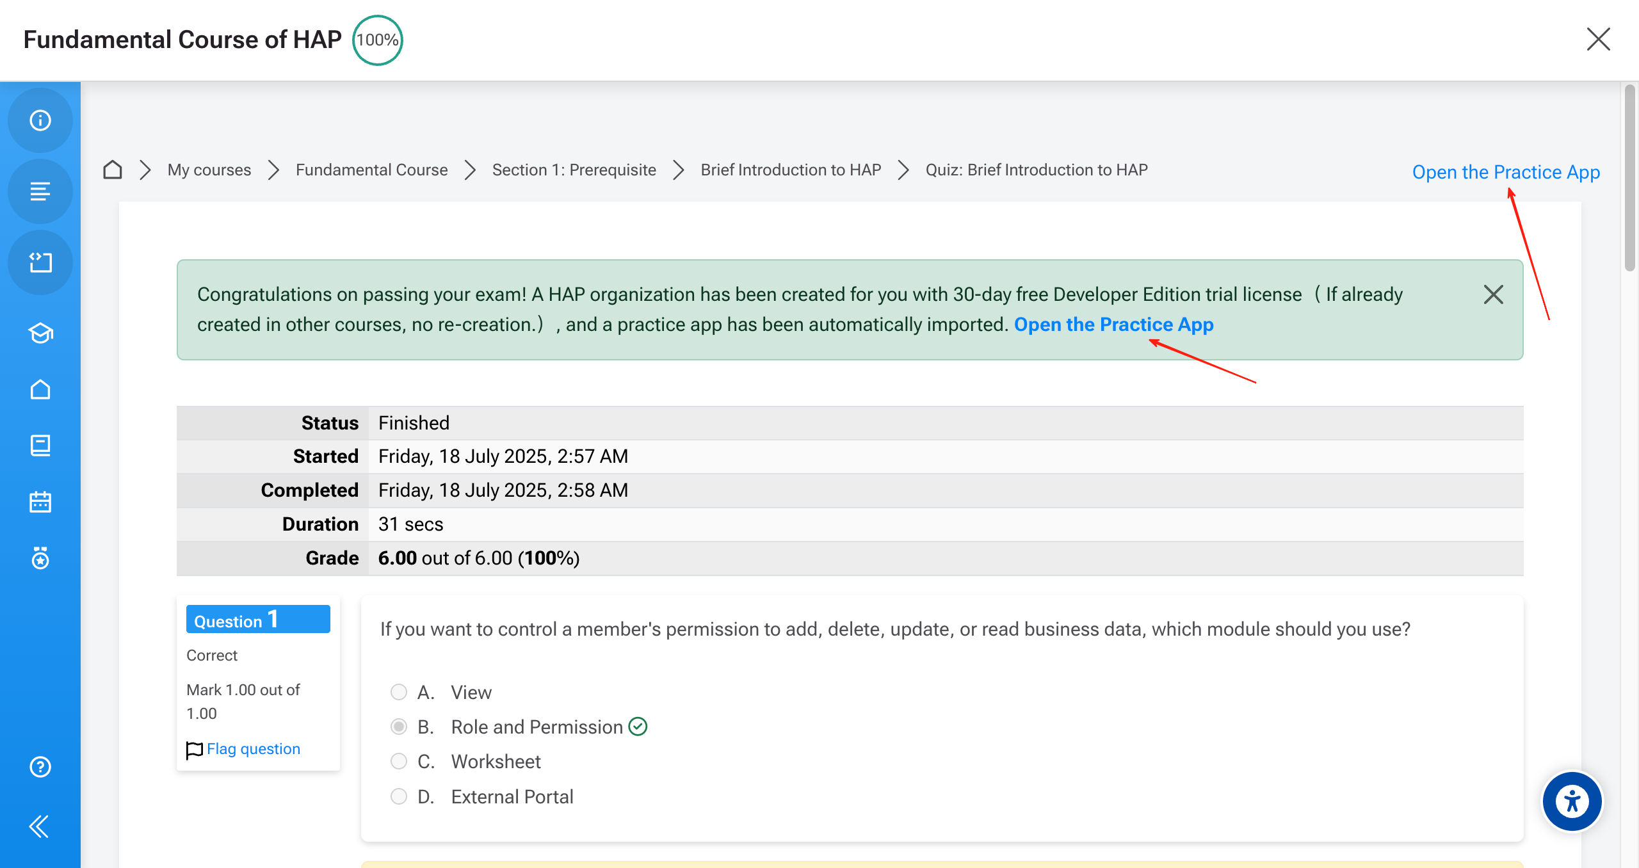
Task: Open Quiz: Brief Introduction to HAP breadcrumb
Action: coord(1037,170)
